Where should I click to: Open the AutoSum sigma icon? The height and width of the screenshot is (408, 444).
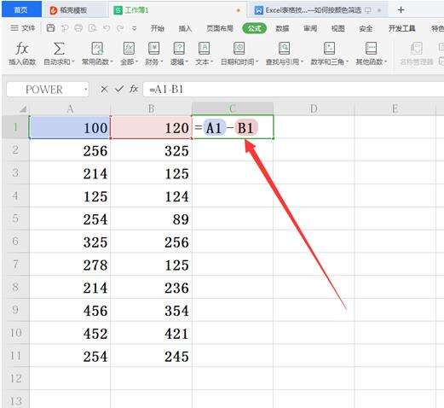(x=59, y=49)
